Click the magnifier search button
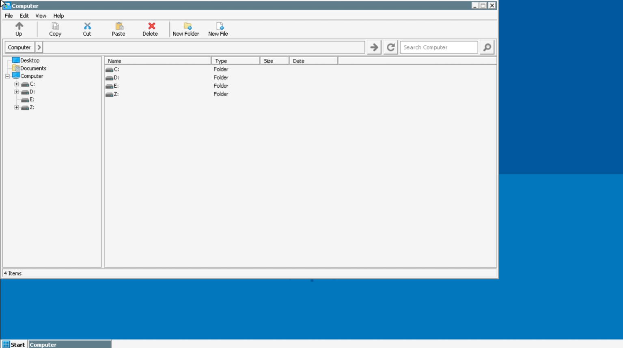Screen dimensions: 623x348 point(487,47)
